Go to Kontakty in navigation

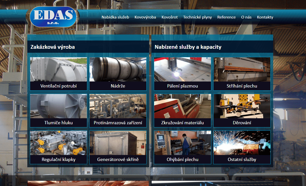[x=265, y=17]
